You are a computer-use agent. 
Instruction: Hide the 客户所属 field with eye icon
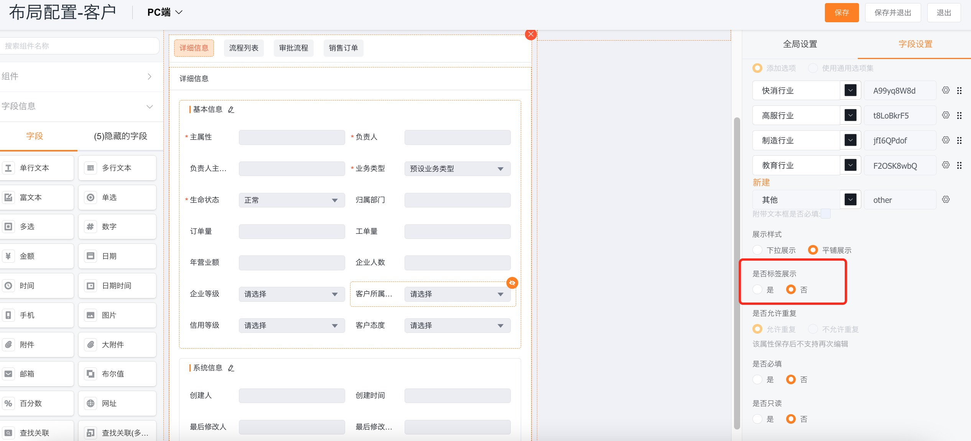[x=512, y=283]
